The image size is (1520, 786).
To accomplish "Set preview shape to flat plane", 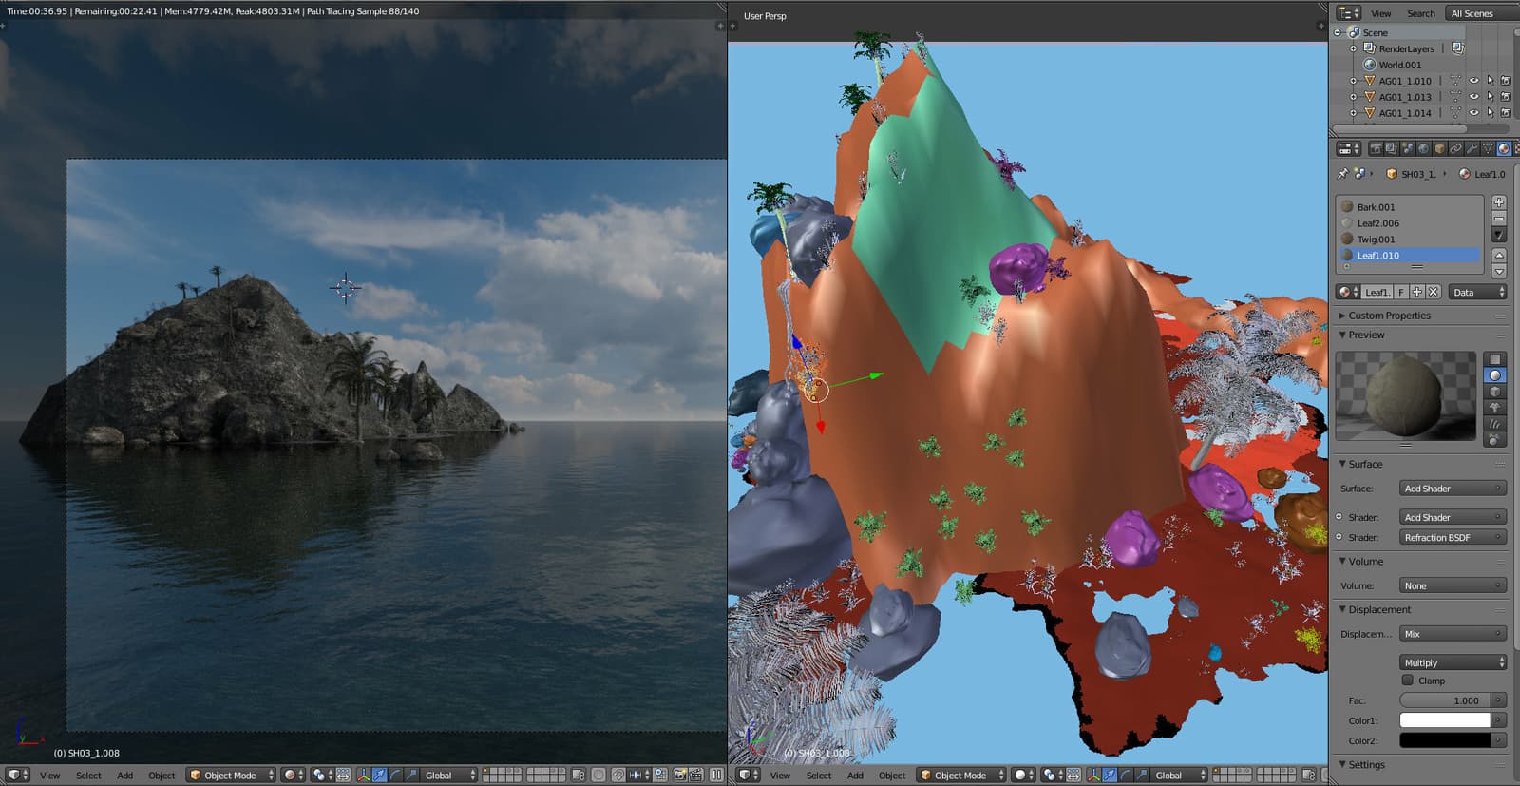I will click(x=1494, y=359).
